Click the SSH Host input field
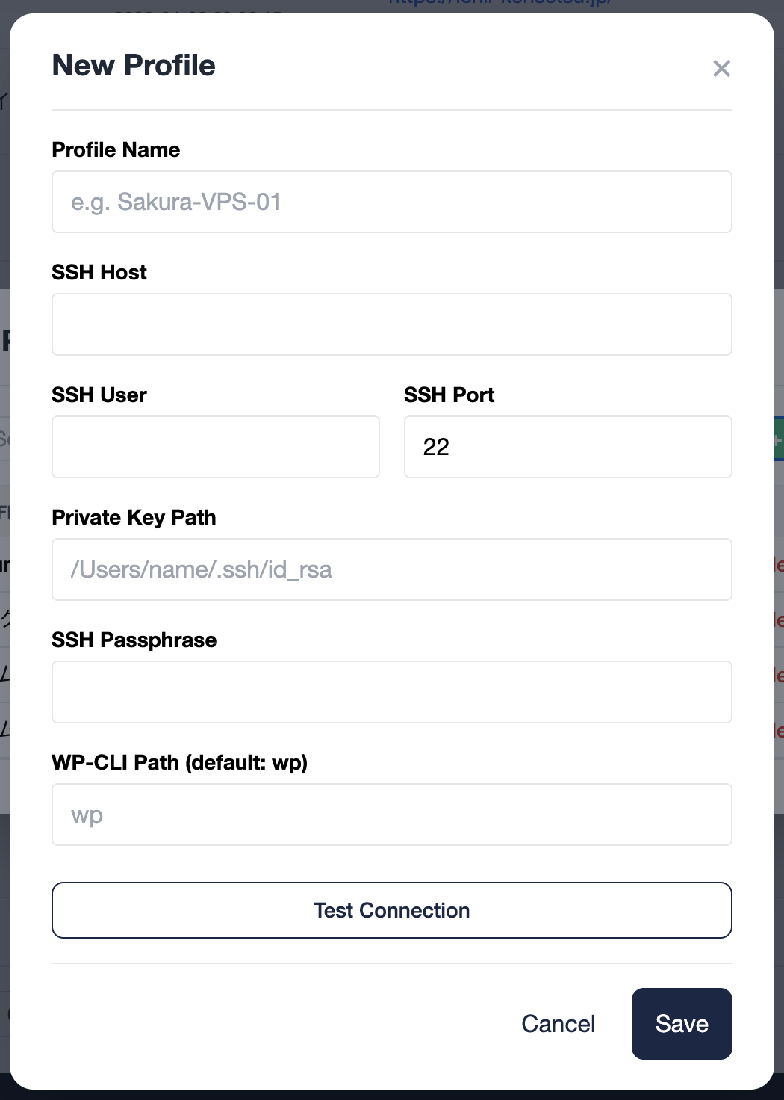Screen dimensions: 784x1100 click(391, 324)
